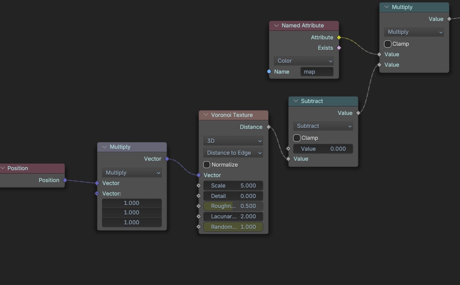
Task: Click the Name field containing map
Action: pos(317,72)
